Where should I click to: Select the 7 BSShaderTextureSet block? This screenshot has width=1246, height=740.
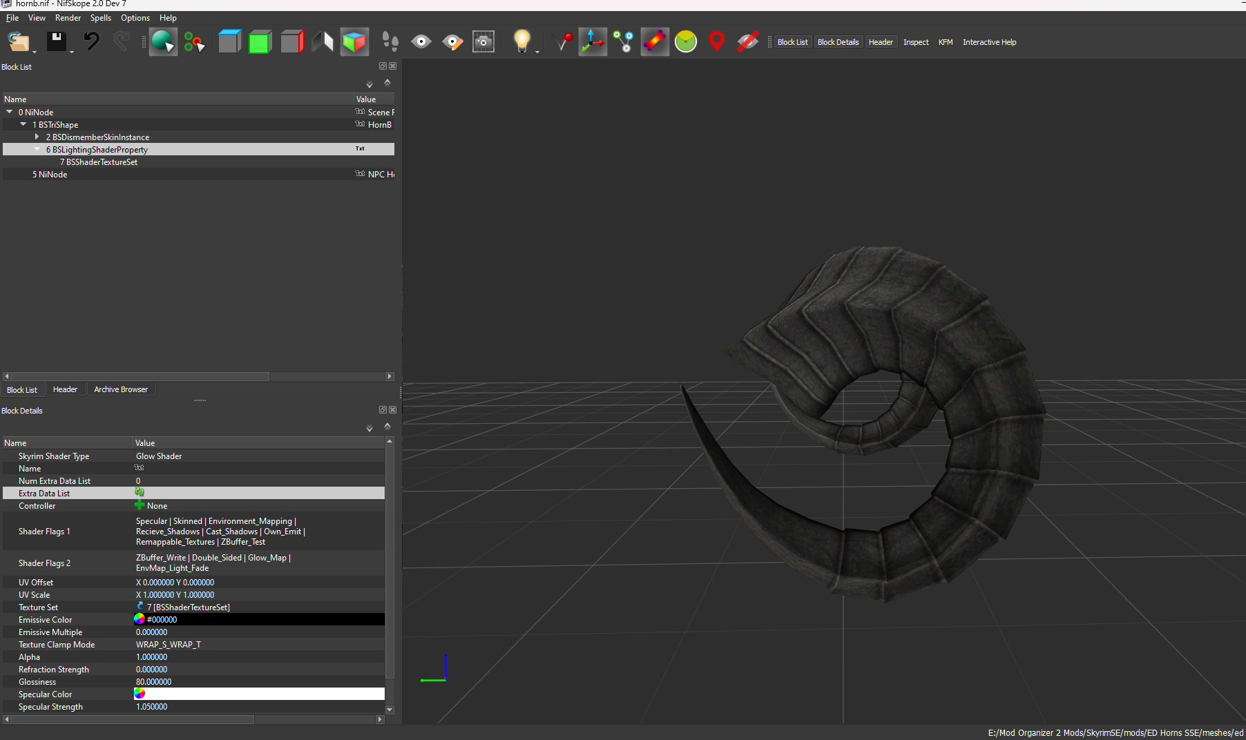click(102, 162)
